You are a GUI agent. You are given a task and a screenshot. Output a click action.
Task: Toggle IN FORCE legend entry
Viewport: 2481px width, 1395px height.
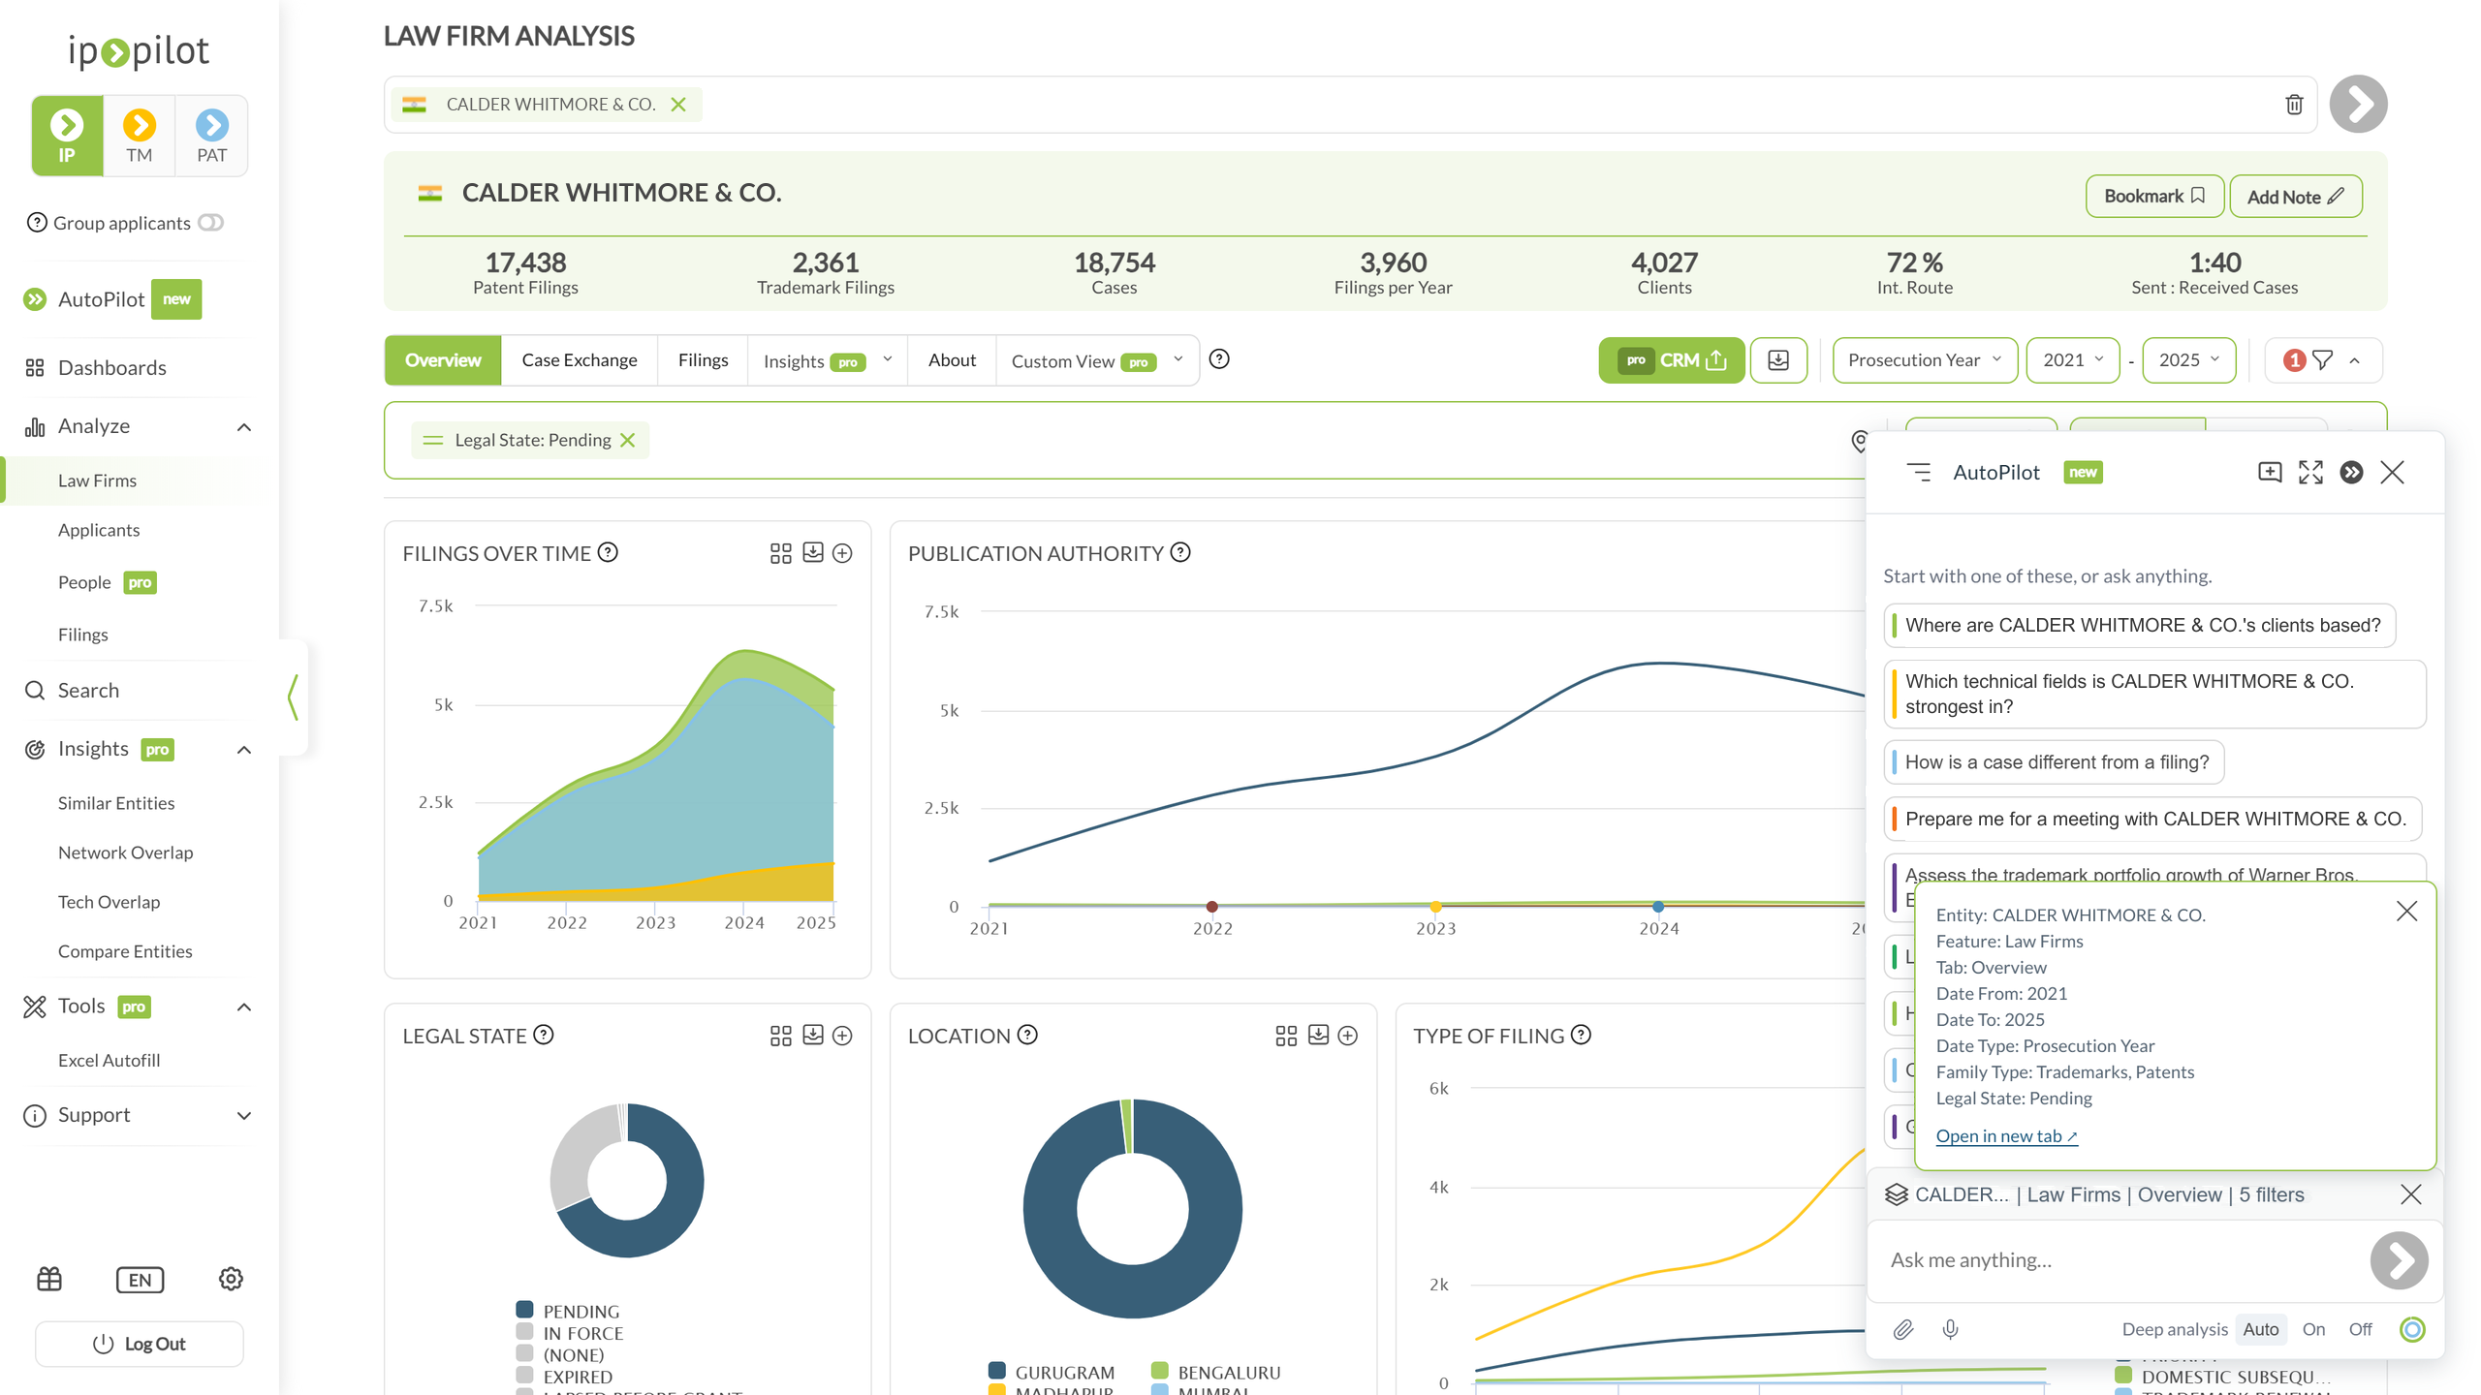[x=570, y=1333]
